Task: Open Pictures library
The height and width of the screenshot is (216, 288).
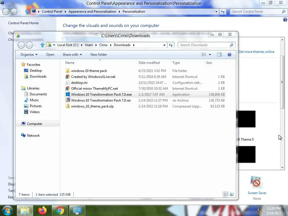Action: coord(36,106)
